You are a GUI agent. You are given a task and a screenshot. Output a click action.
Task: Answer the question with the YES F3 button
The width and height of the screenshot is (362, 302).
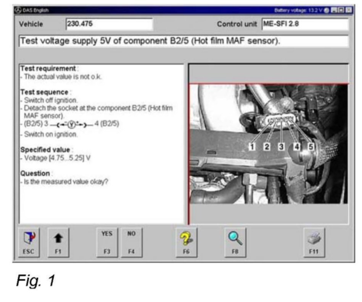(106, 241)
